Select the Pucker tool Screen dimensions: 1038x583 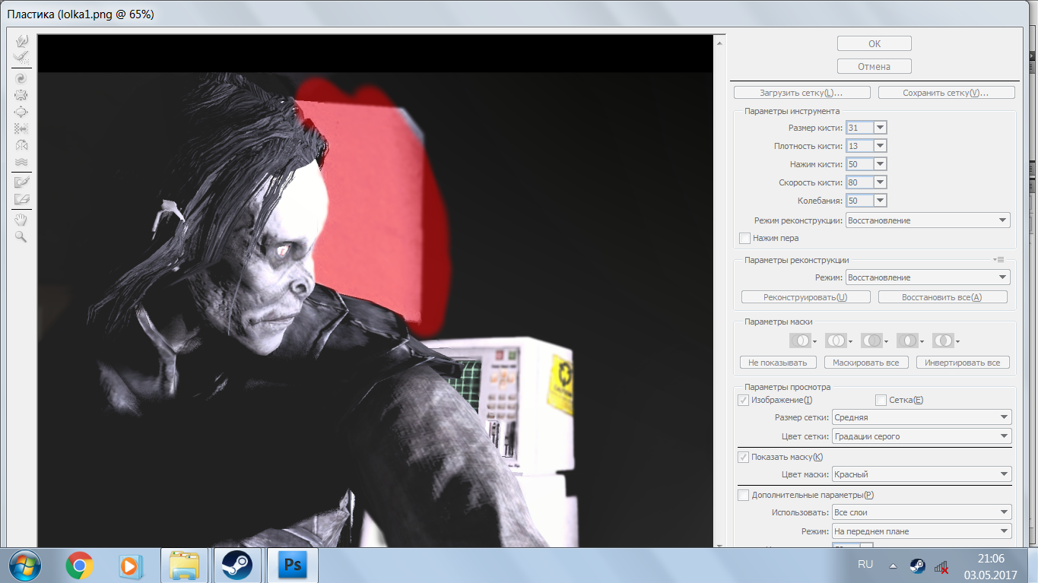[21, 94]
